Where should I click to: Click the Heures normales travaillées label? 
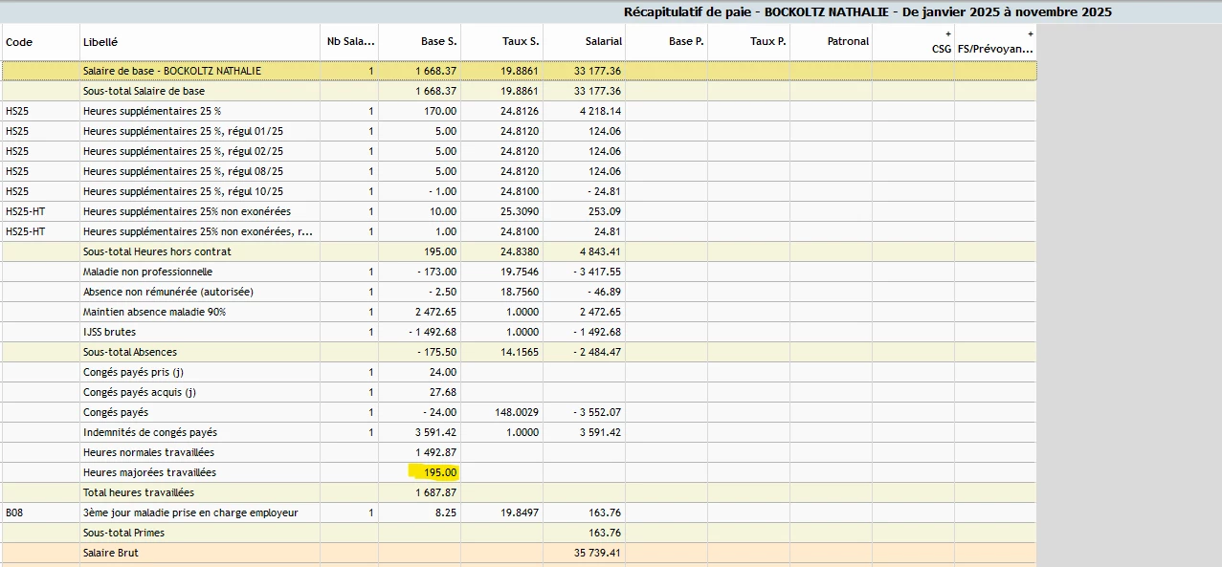coord(148,452)
